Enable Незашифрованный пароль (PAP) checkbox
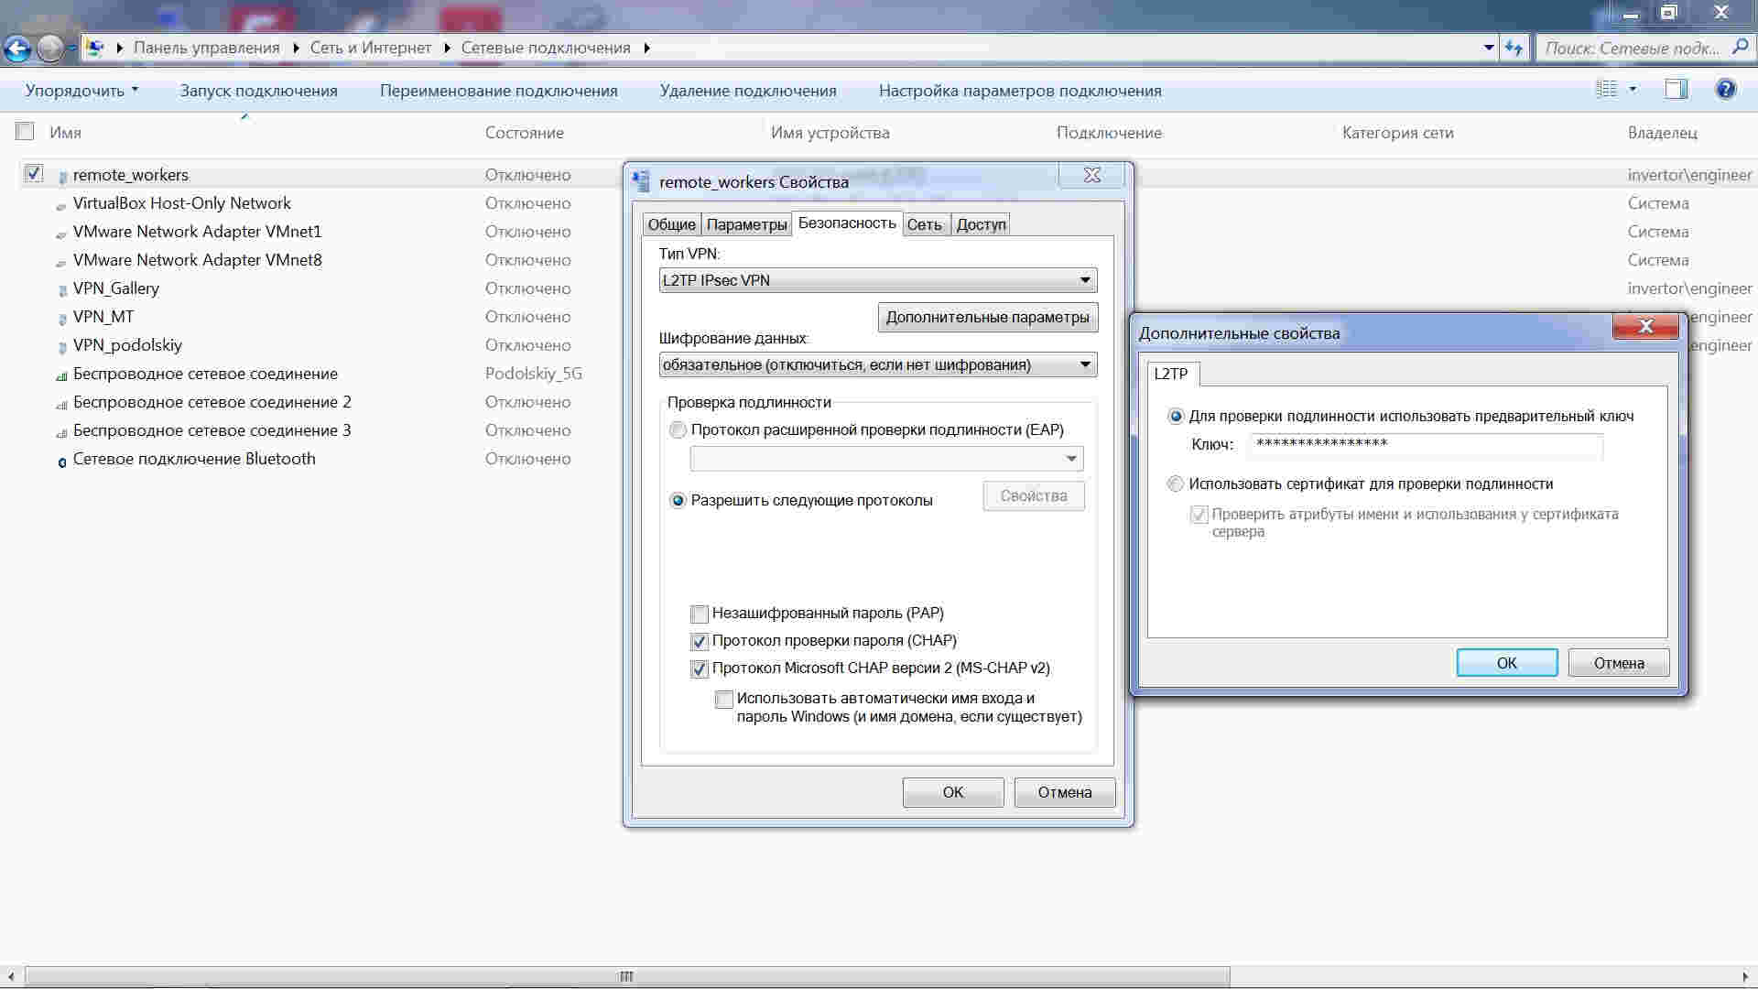 coord(700,614)
